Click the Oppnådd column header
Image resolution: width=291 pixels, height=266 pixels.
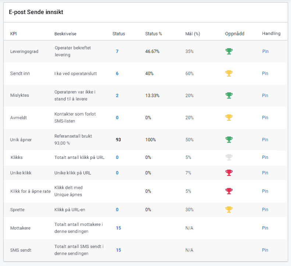pyautogui.click(x=235, y=34)
